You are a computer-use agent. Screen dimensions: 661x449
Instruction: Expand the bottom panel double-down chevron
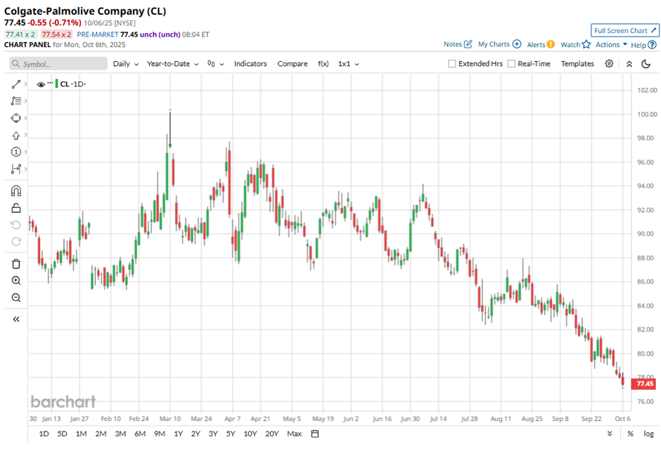(x=610, y=434)
